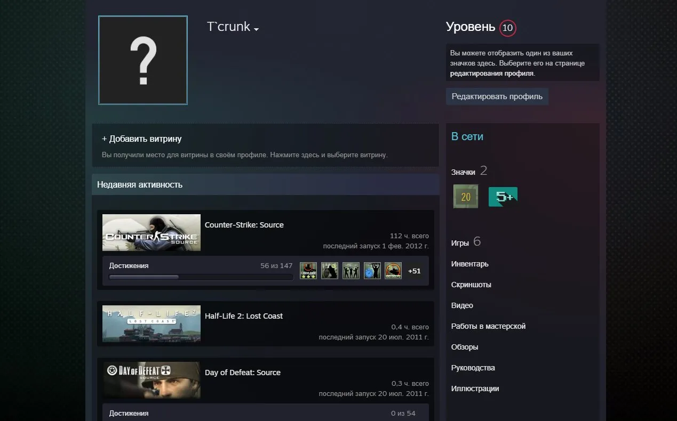Click the «0,4 ч. всего» playtime text
This screenshot has width=677, height=421.
(410, 327)
